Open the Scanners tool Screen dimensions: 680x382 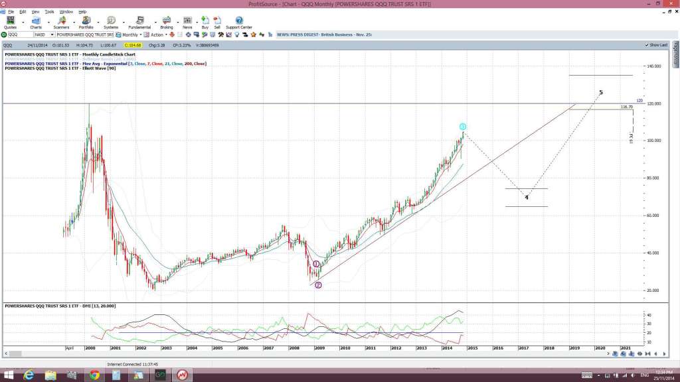(x=61, y=23)
